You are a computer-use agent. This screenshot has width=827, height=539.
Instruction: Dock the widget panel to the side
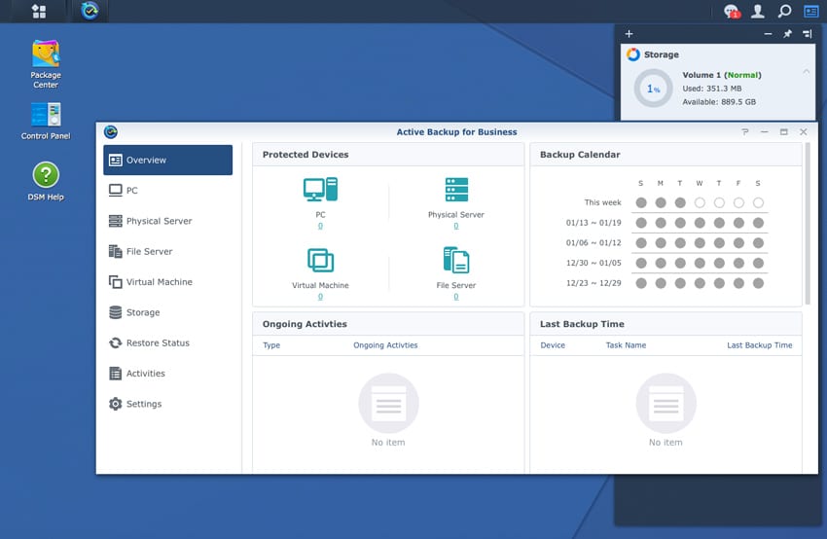[x=808, y=34]
